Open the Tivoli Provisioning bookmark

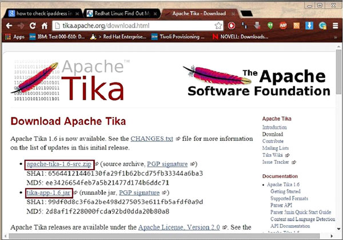click(173, 37)
